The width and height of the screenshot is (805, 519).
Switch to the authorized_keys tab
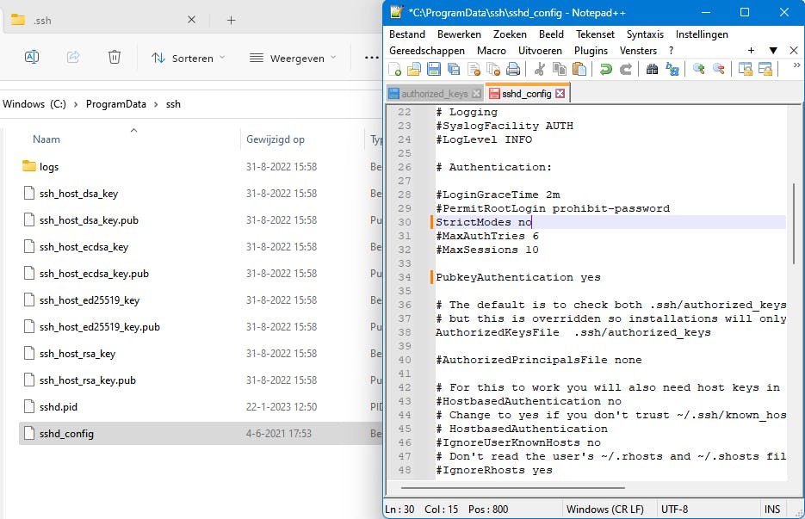434,94
